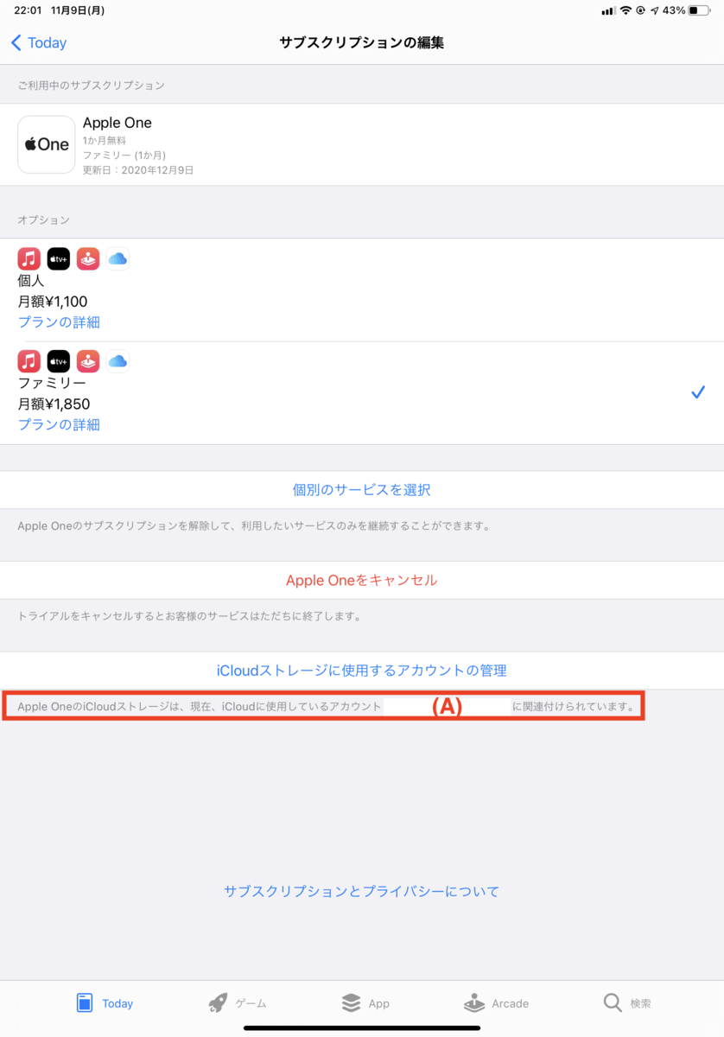Tap the home indicator bar
Screen dimensions: 724x1037
[x=362, y=1028]
